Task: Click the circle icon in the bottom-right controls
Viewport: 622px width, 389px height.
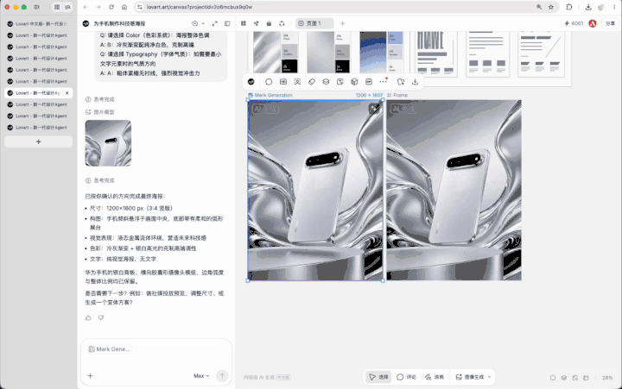Action: [x=553, y=378]
